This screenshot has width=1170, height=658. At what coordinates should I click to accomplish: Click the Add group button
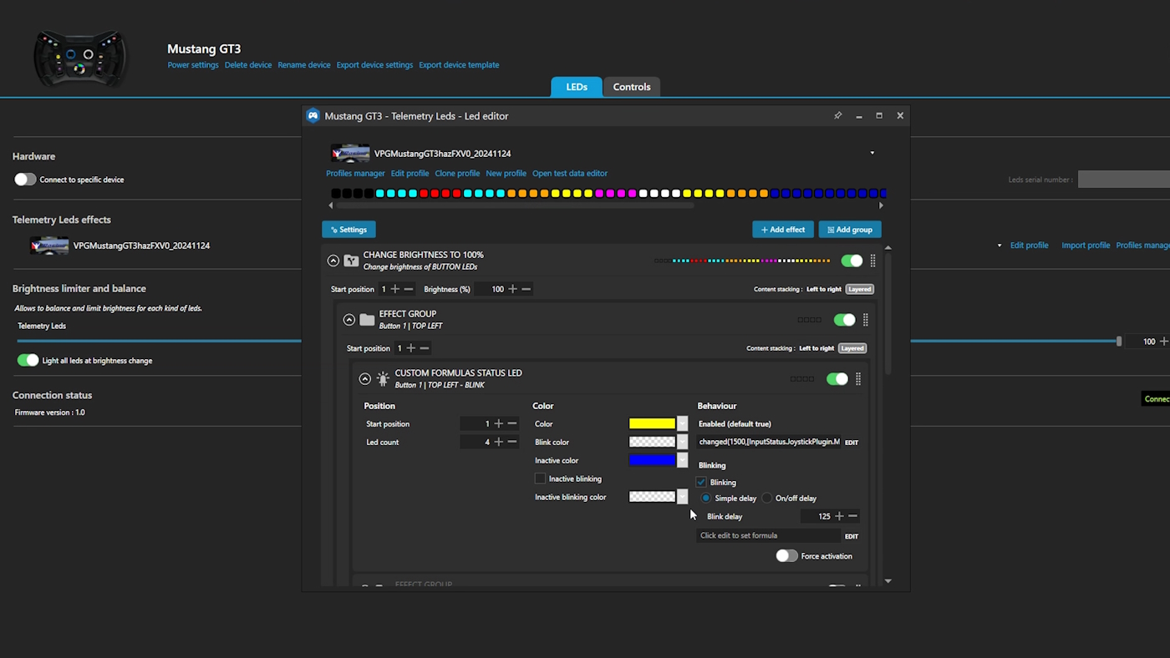coord(850,230)
